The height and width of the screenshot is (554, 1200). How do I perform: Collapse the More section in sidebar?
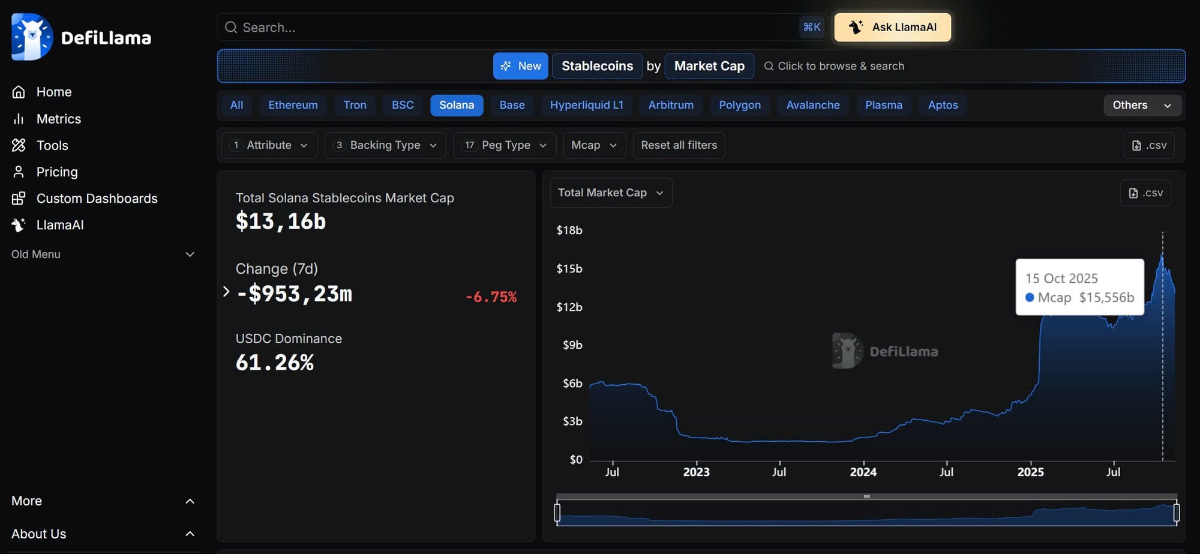coord(190,501)
